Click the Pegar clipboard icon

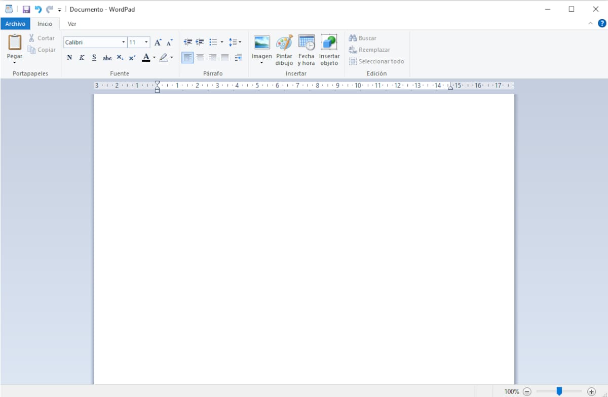coord(15,42)
